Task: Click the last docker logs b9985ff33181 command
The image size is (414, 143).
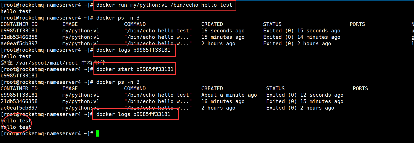Action: (133, 114)
